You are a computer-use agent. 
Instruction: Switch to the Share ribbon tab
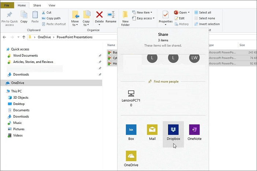37,5
